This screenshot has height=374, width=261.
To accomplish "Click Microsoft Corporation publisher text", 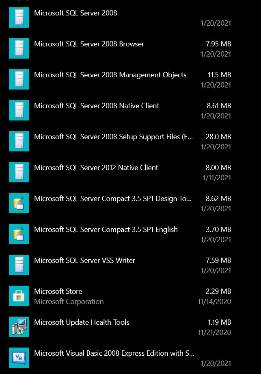I will 69,302.
